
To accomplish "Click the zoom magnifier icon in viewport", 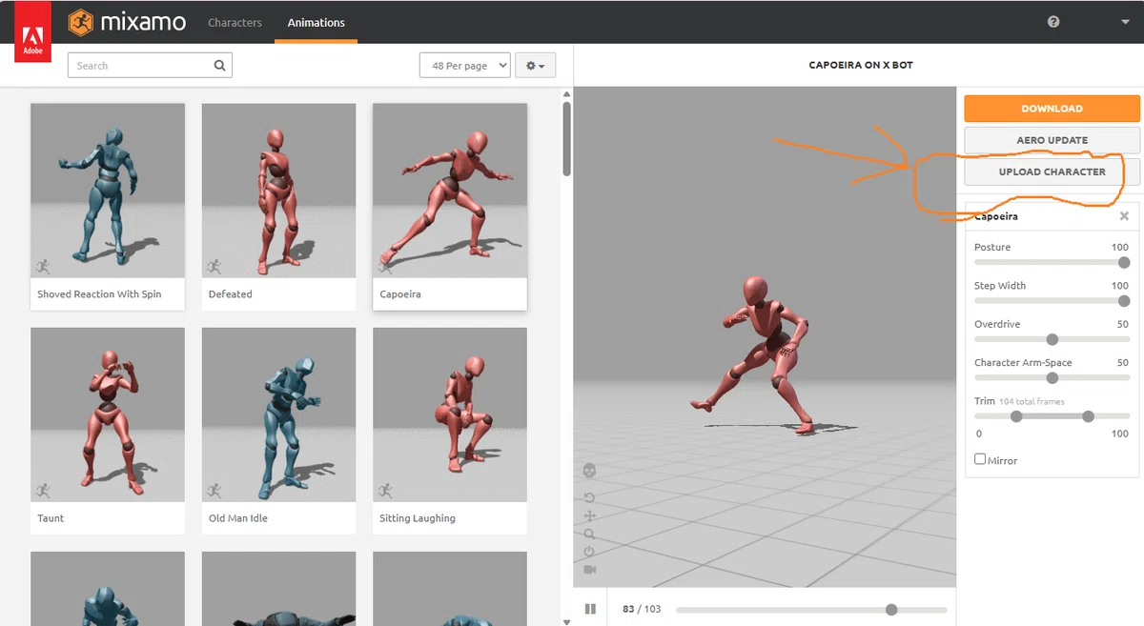I will (x=589, y=534).
